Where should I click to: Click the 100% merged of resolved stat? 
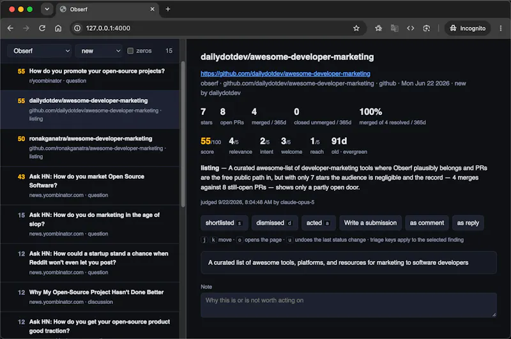coord(392,116)
